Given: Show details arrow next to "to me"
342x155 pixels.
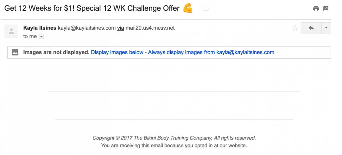Looking at the screenshot, I should 41,37.
